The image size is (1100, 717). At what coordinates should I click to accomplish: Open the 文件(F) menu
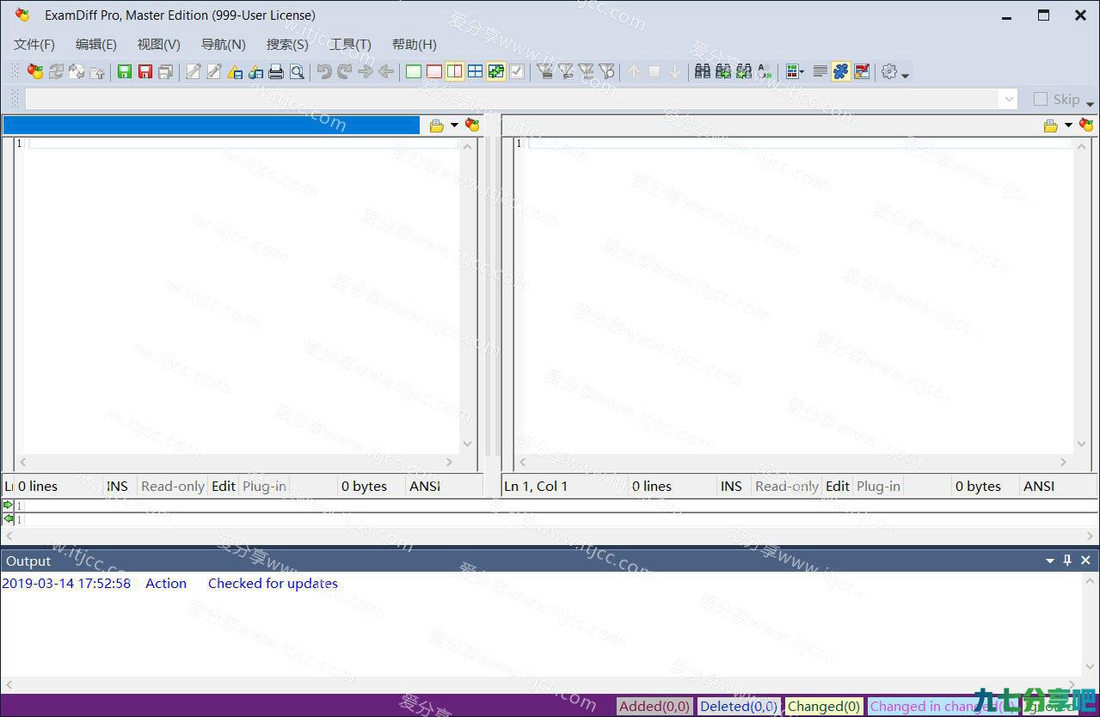(34, 44)
